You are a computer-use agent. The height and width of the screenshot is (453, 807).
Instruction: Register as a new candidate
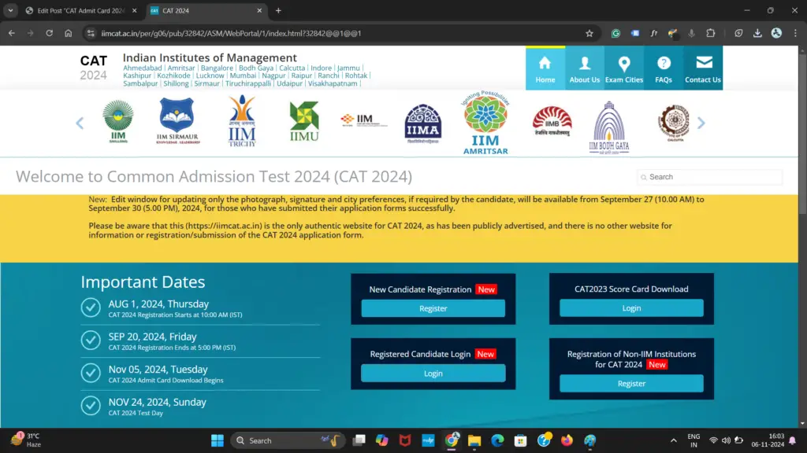pyautogui.click(x=433, y=308)
